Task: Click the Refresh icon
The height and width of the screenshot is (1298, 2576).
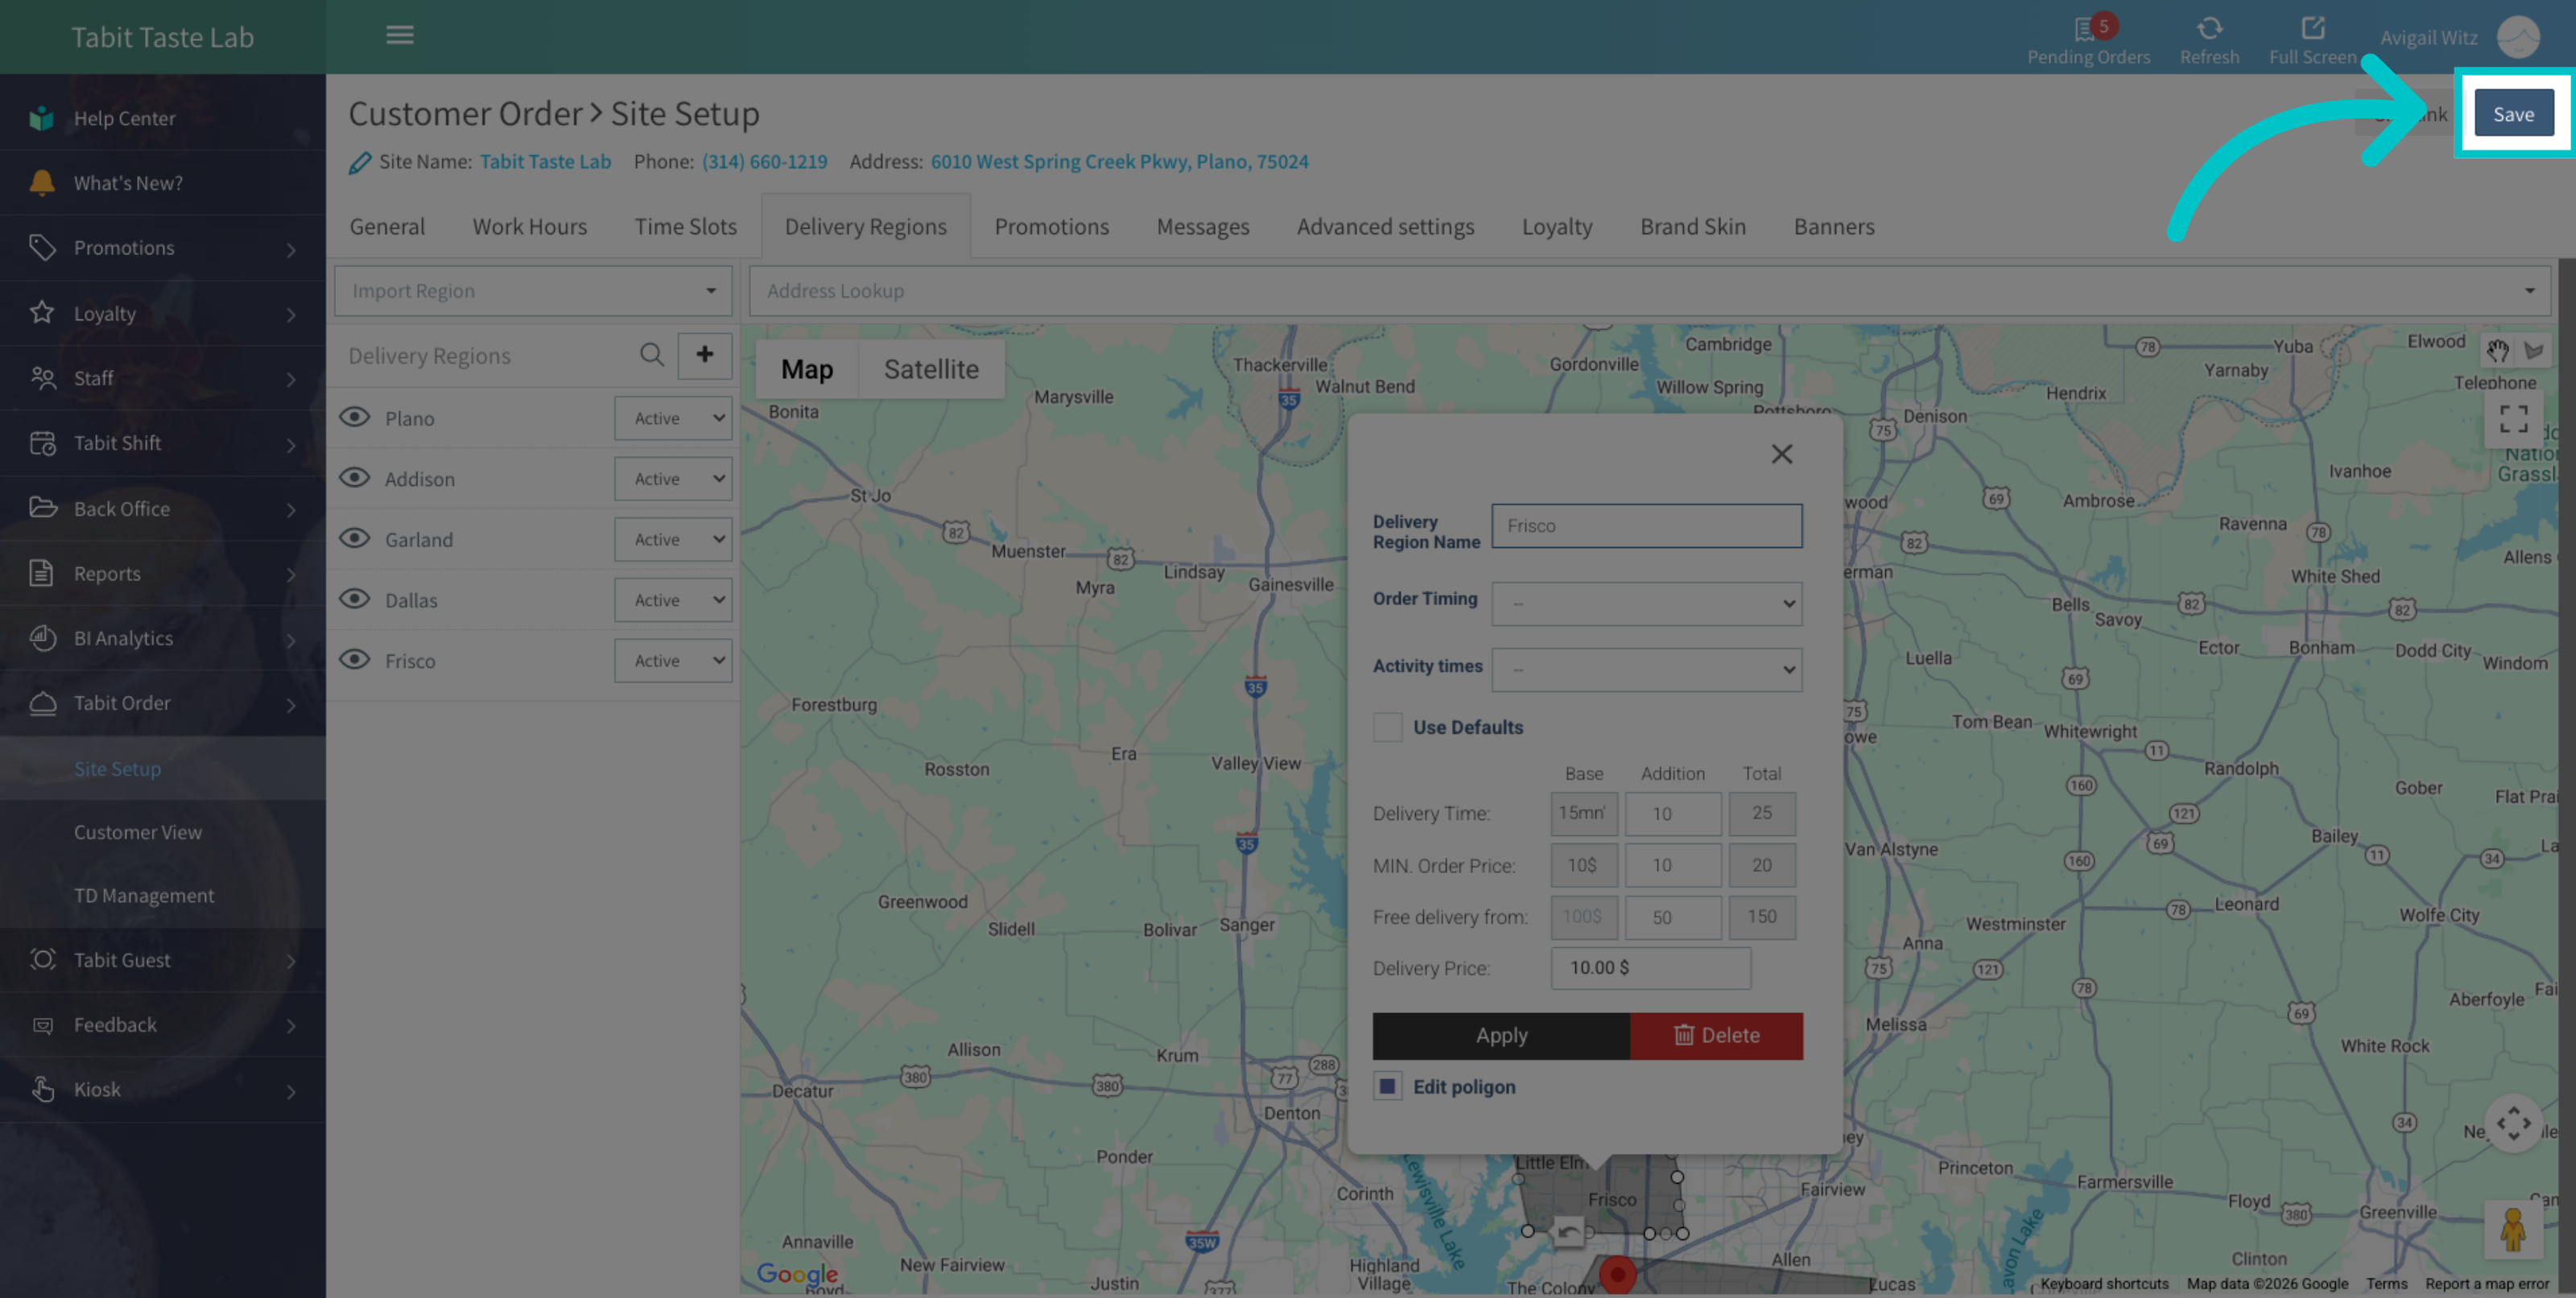Action: 2209,27
